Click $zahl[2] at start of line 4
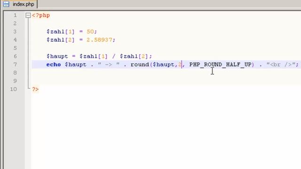Viewport: 301px width, 169px height. click(x=61, y=40)
